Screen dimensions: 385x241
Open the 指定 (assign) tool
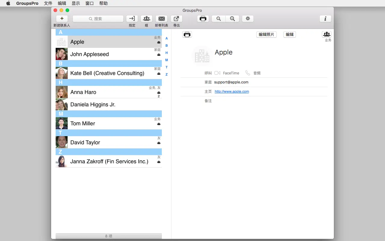tap(132, 18)
